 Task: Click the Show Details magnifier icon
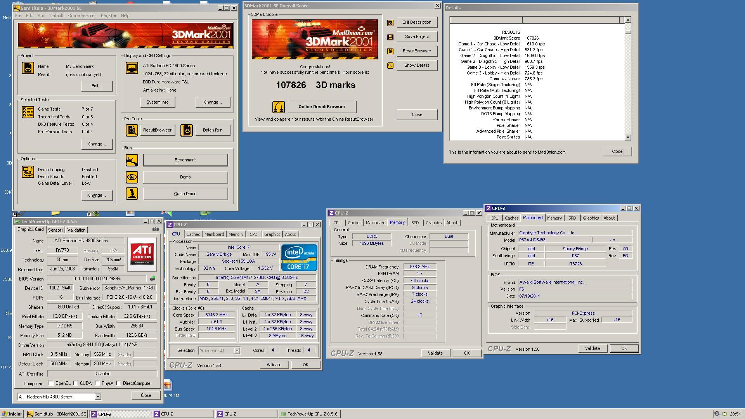pyautogui.click(x=390, y=66)
